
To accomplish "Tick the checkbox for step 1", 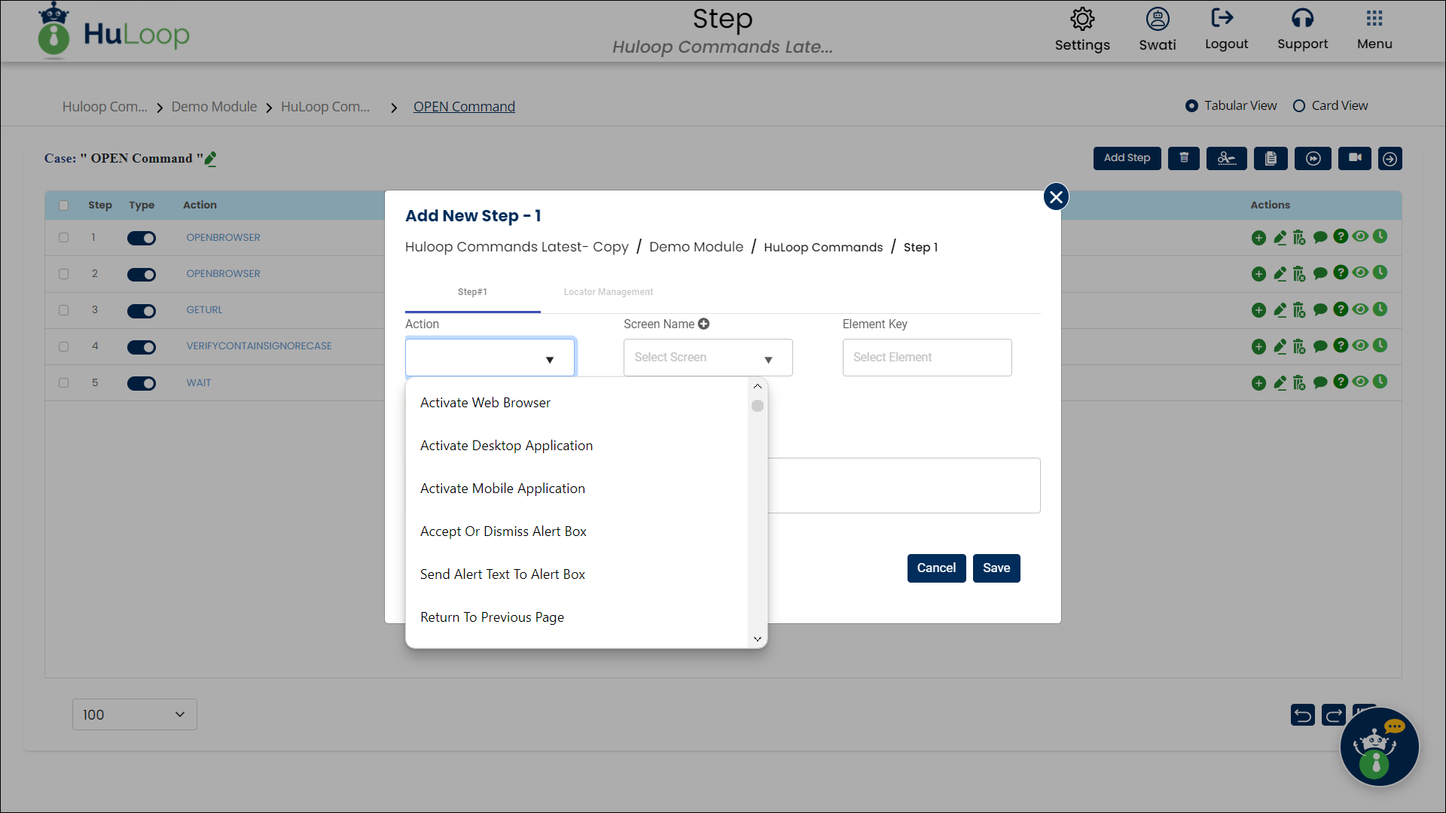I will 63,238.
